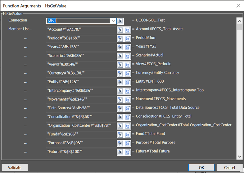Click cell reference picker for Future row
244x173 pixels.
coord(120,152)
